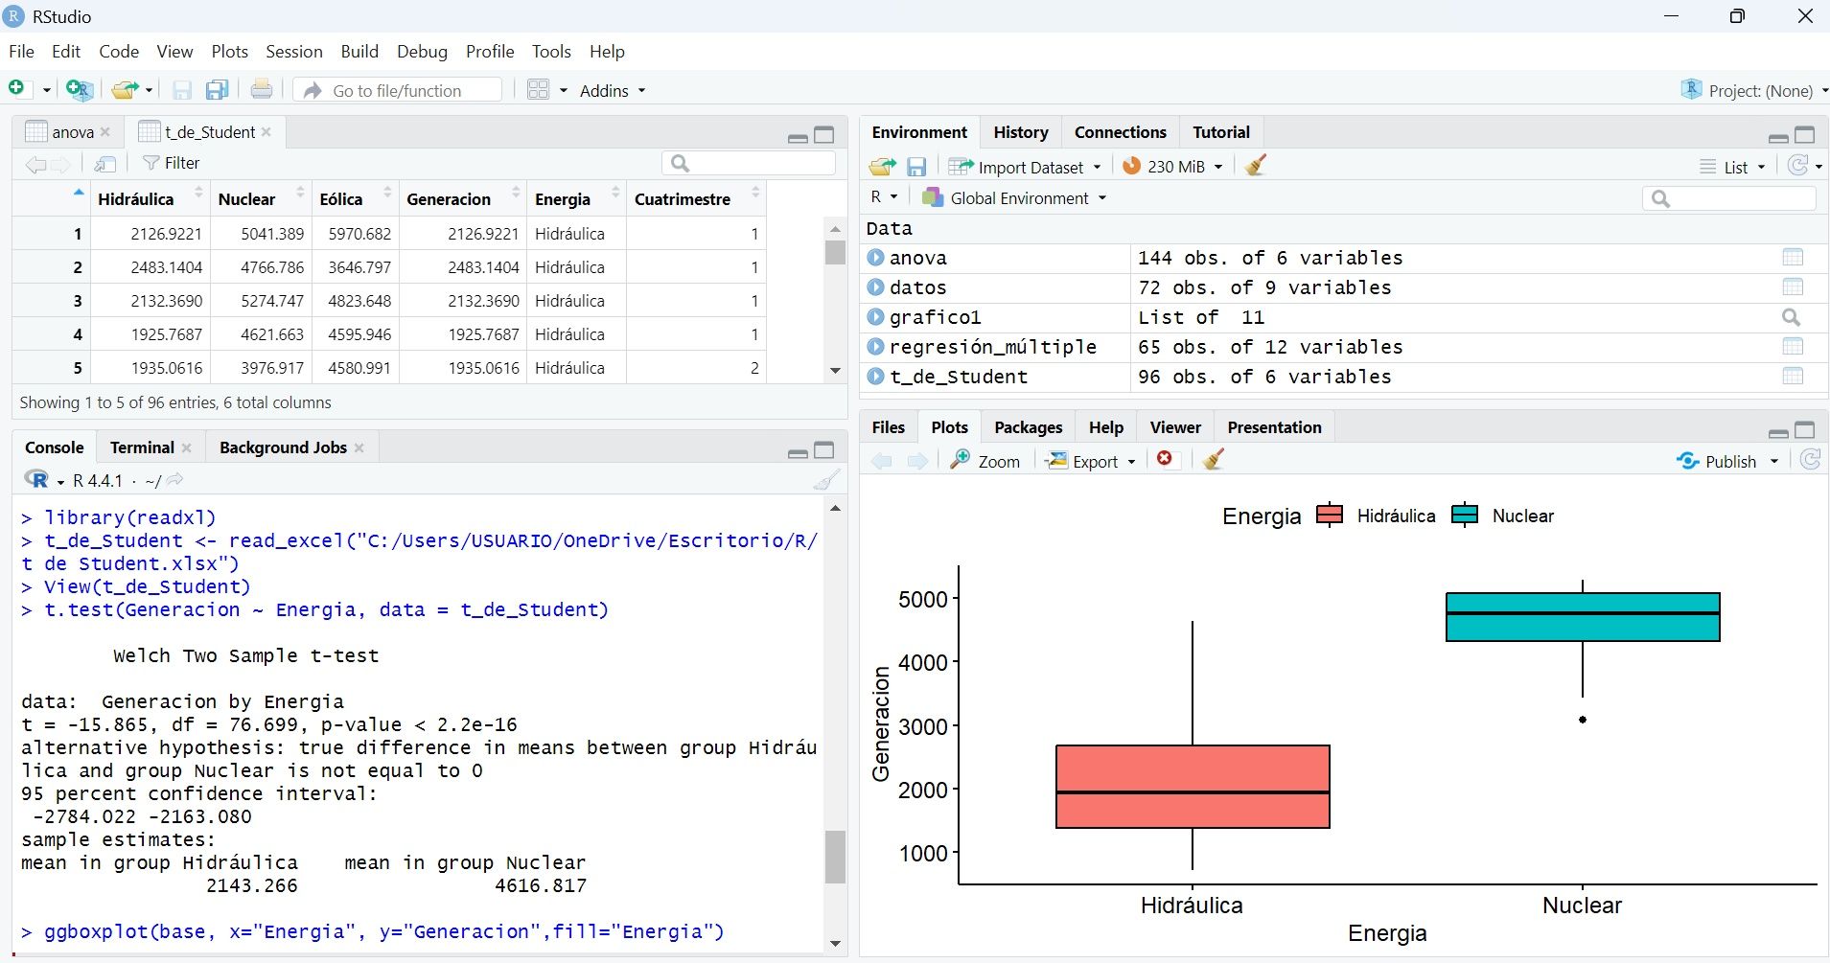Close the Background Jobs tab

click(x=359, y=447)
